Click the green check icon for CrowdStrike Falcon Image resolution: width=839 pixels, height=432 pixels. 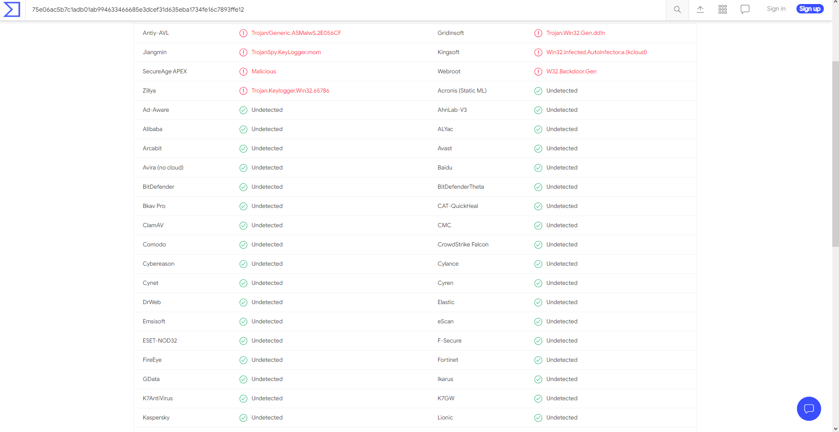(538, 245)
